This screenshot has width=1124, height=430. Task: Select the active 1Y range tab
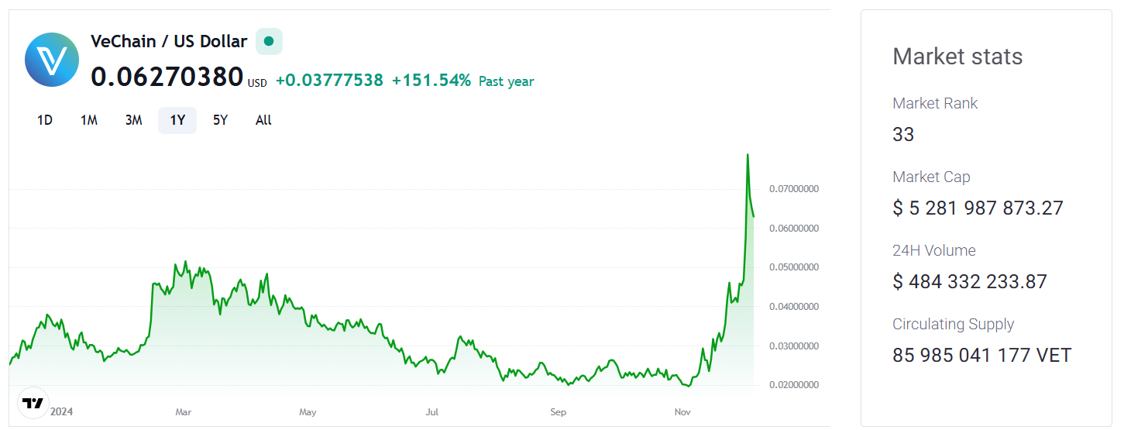[177, 120]
